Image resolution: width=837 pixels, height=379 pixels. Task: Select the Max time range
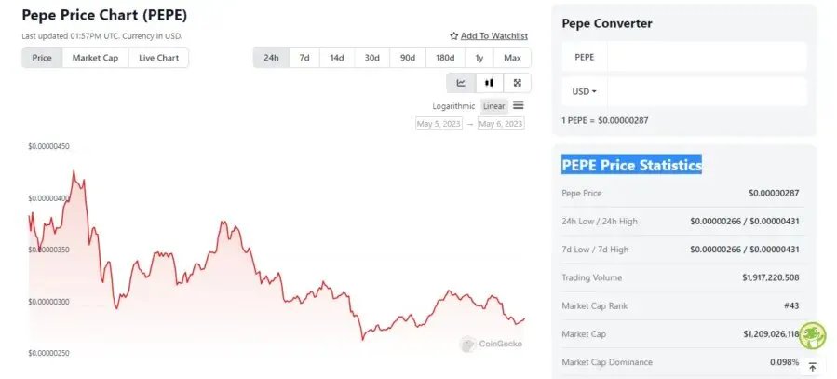(512, 58)
